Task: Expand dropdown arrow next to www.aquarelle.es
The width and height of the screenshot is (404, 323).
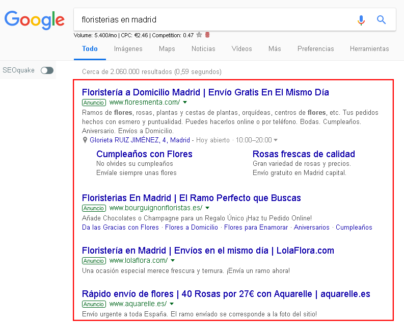Action: click(x=172, y=304)
